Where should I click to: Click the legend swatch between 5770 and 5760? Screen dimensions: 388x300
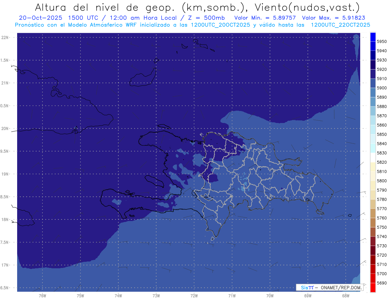[373, 213]
